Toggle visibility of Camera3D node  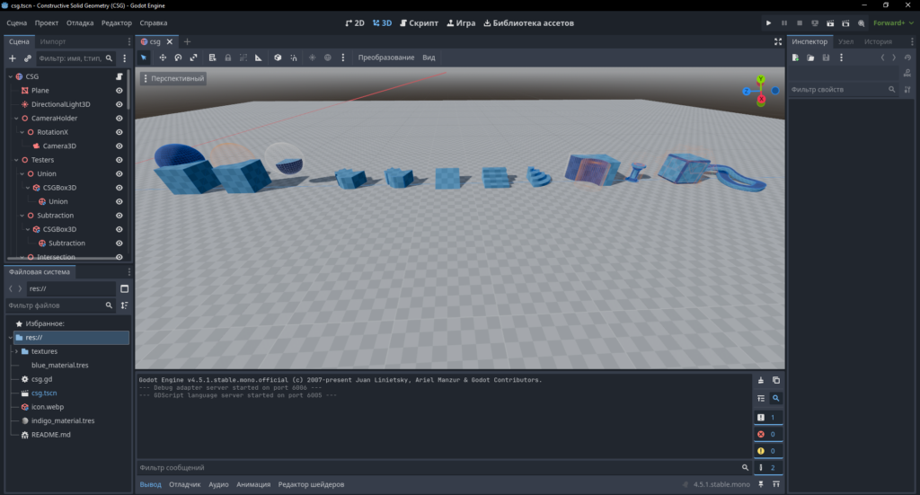tap(119, 146)
